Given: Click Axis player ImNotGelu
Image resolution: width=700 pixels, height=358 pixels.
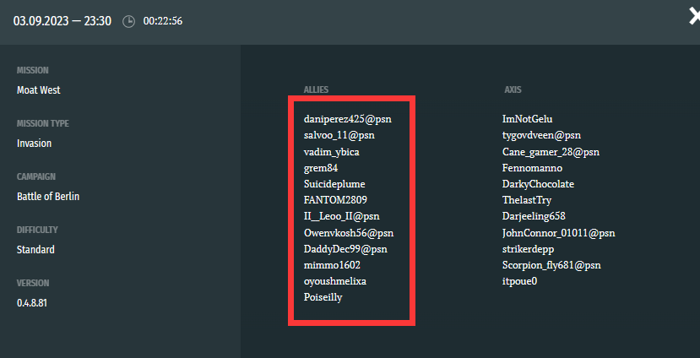Looking at the screenshot, I should point(527,119).
